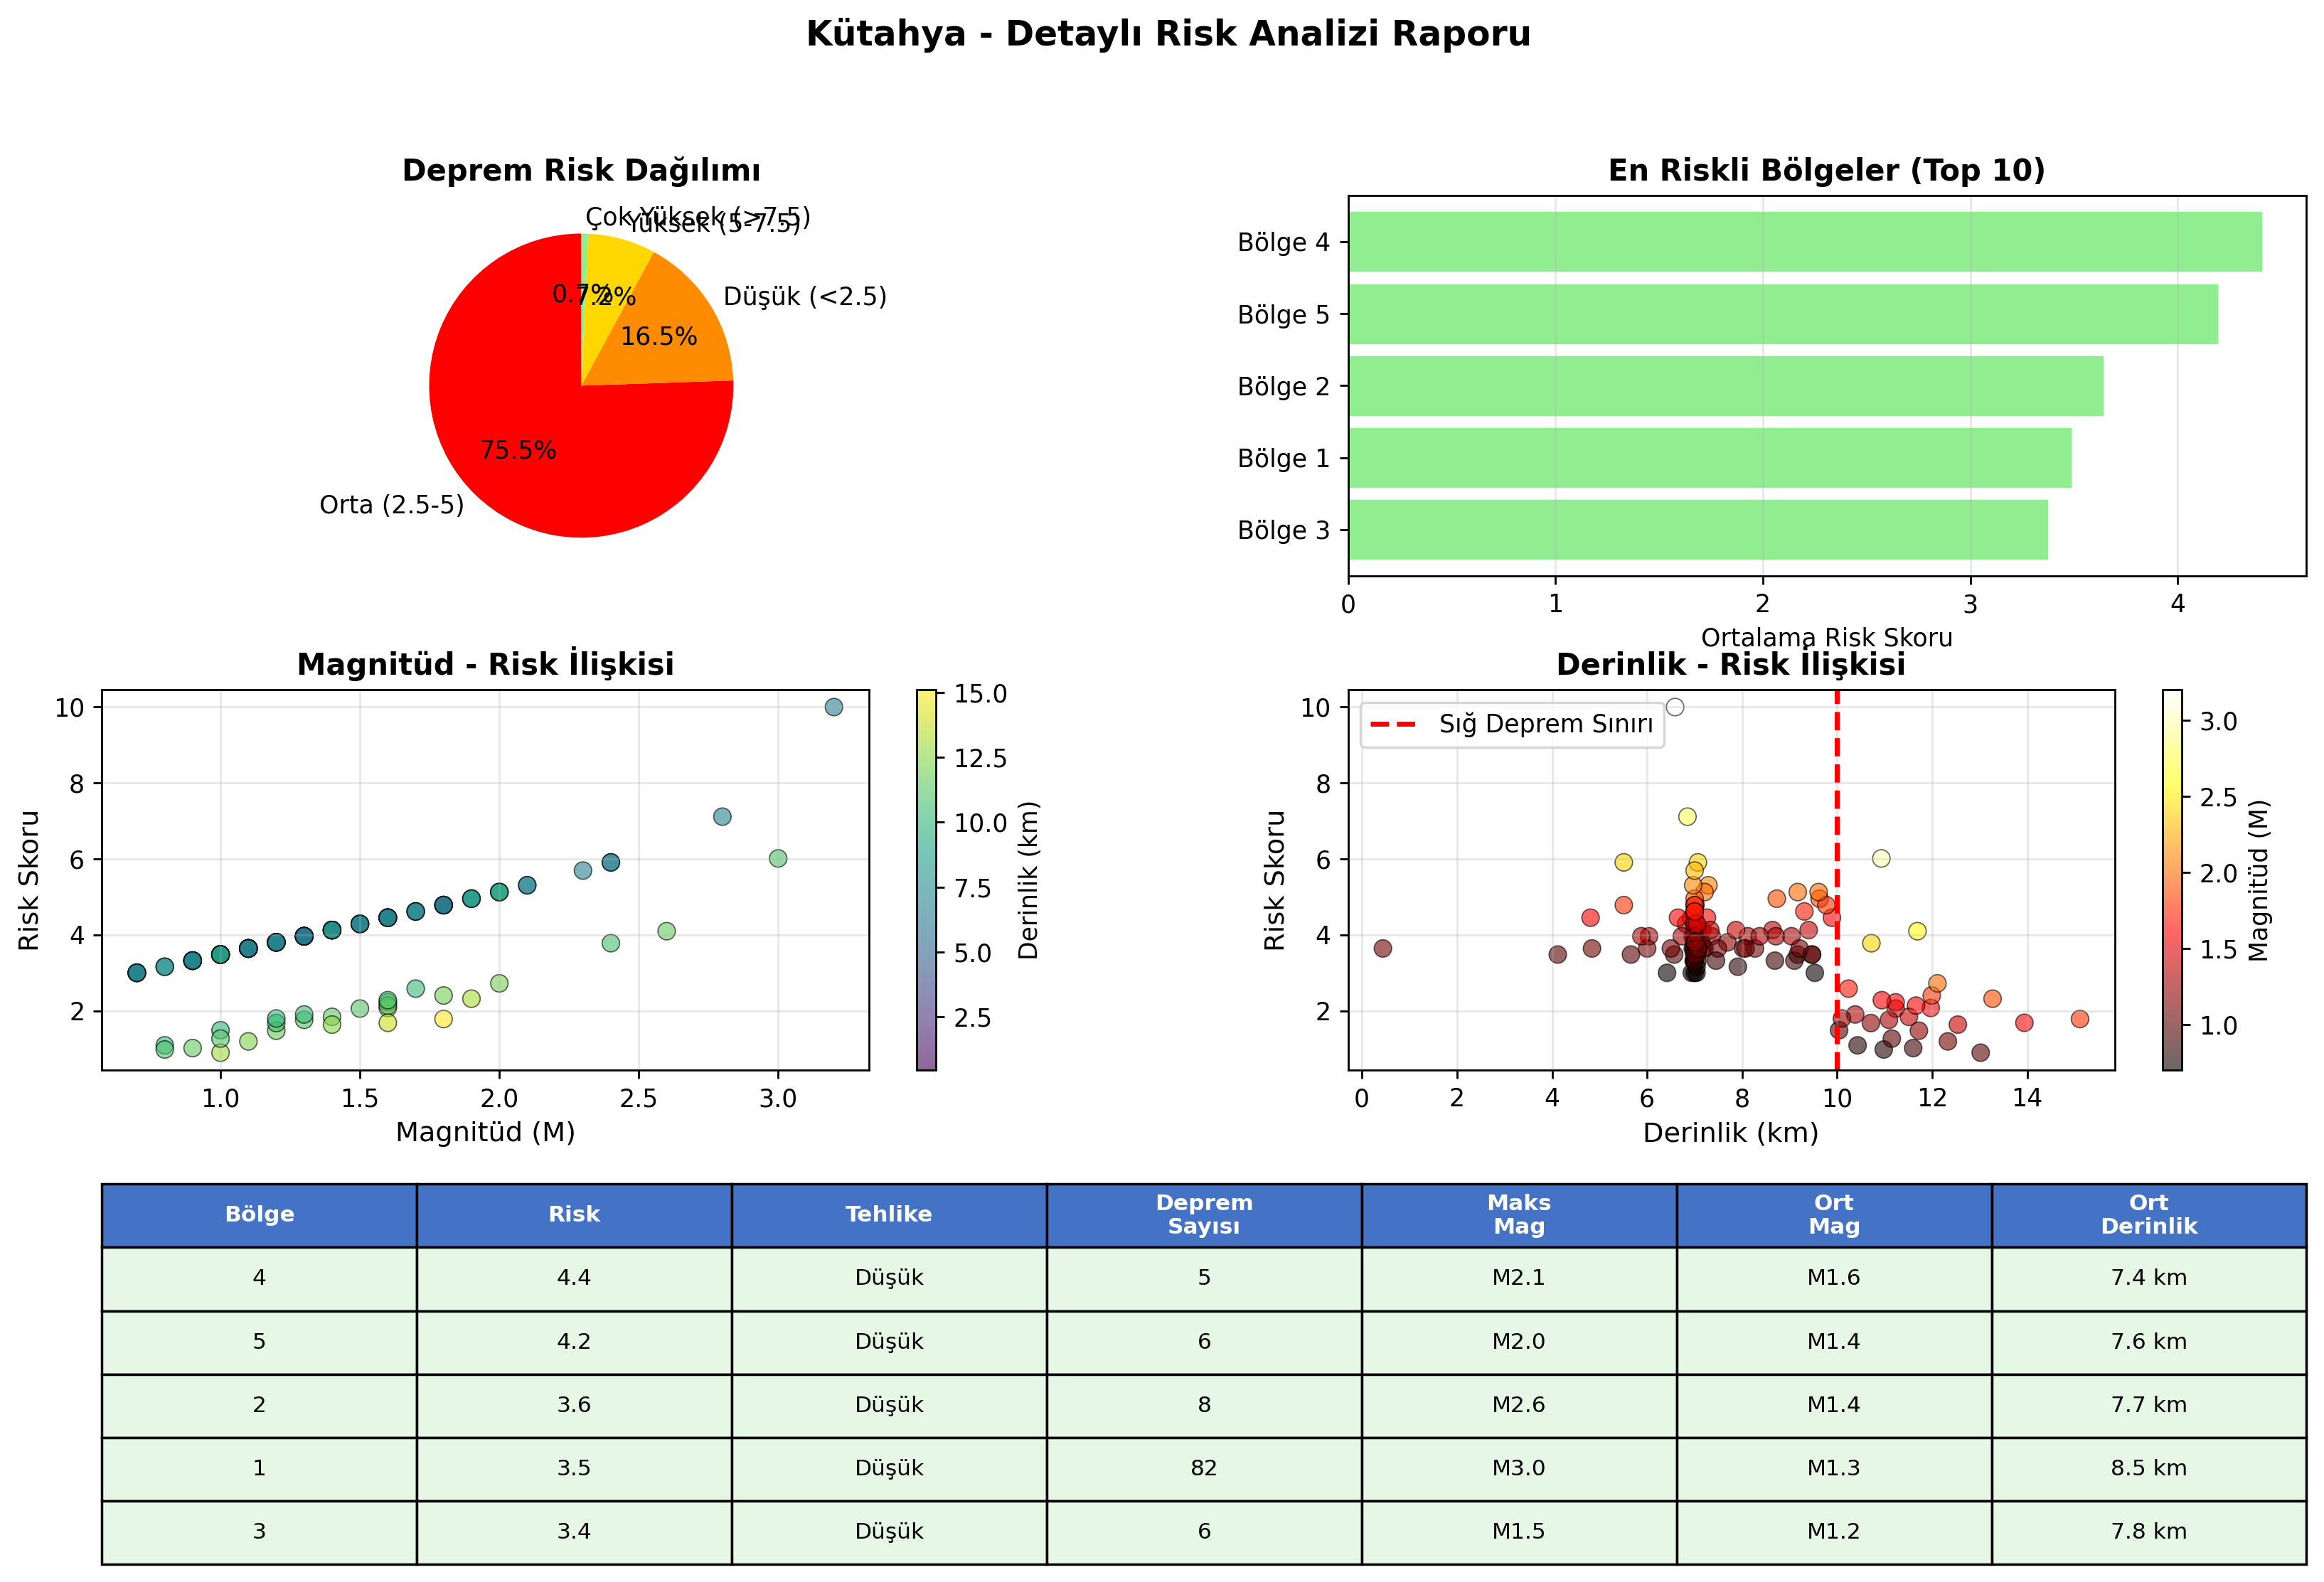
Task: Click the earthquake count cell '82'
Action: click(x=1204, y=1468)
